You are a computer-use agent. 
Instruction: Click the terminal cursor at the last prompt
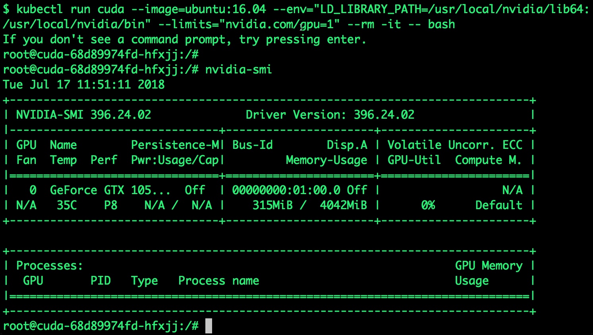point(209,326)
